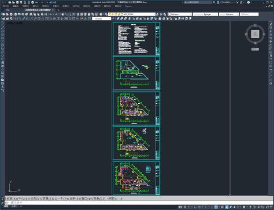This screenshot has width=274, height=210.
Task: Click the ViewCube top face
Action: click(255, 34)
